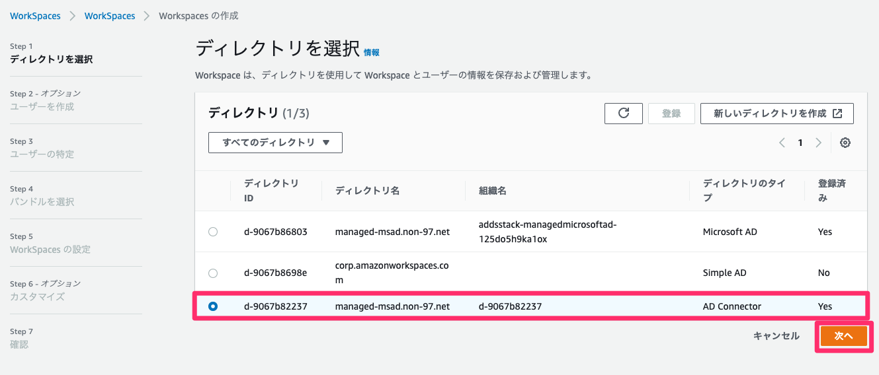The image size is (879, 375).
Task: Click the second WorkSpaces breadcrumb link
Action: (110, 16)
